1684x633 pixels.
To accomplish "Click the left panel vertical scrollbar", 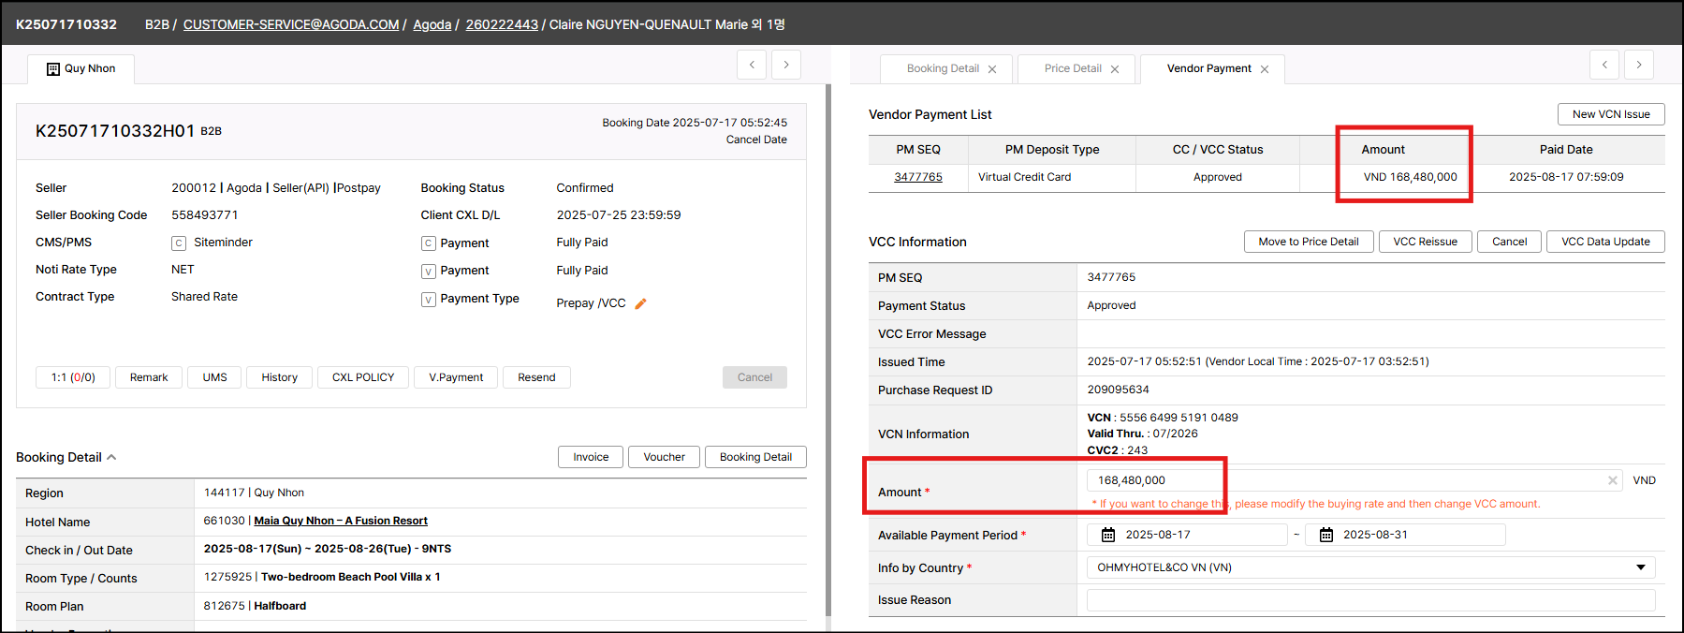I will pos(827,346).
